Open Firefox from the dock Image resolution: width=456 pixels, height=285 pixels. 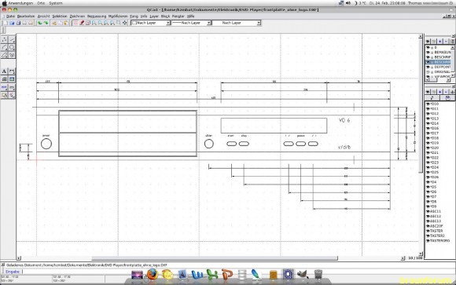click(153, 274)
